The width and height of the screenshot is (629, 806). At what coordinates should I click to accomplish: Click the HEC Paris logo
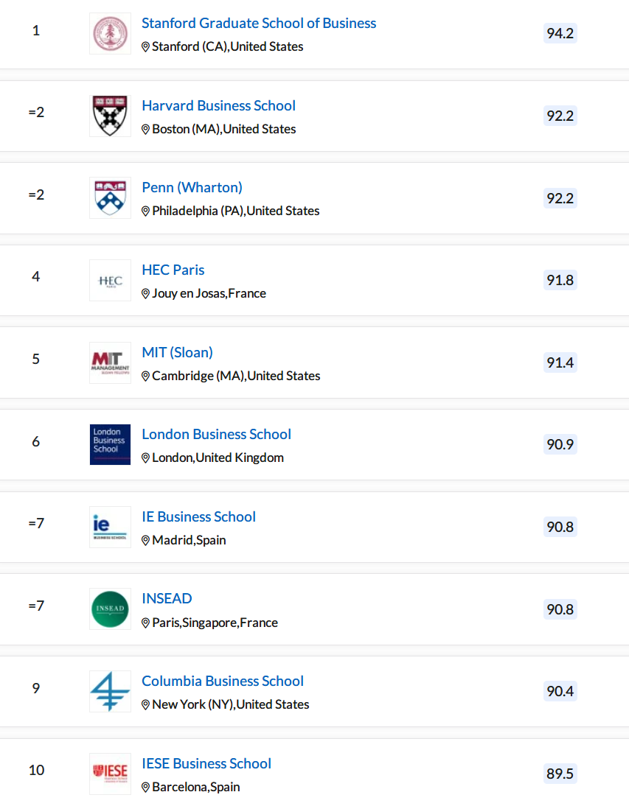[110, 280]
